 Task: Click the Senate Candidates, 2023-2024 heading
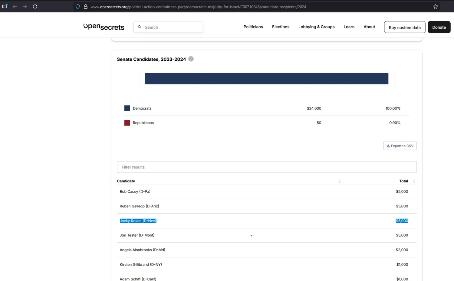[151, 59]
